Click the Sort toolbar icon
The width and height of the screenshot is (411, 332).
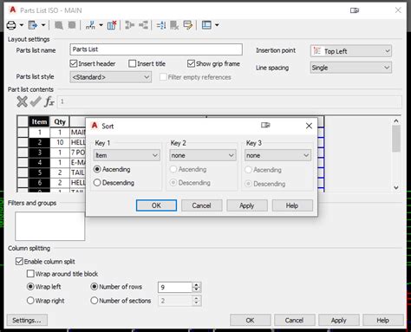pos(161,25)
